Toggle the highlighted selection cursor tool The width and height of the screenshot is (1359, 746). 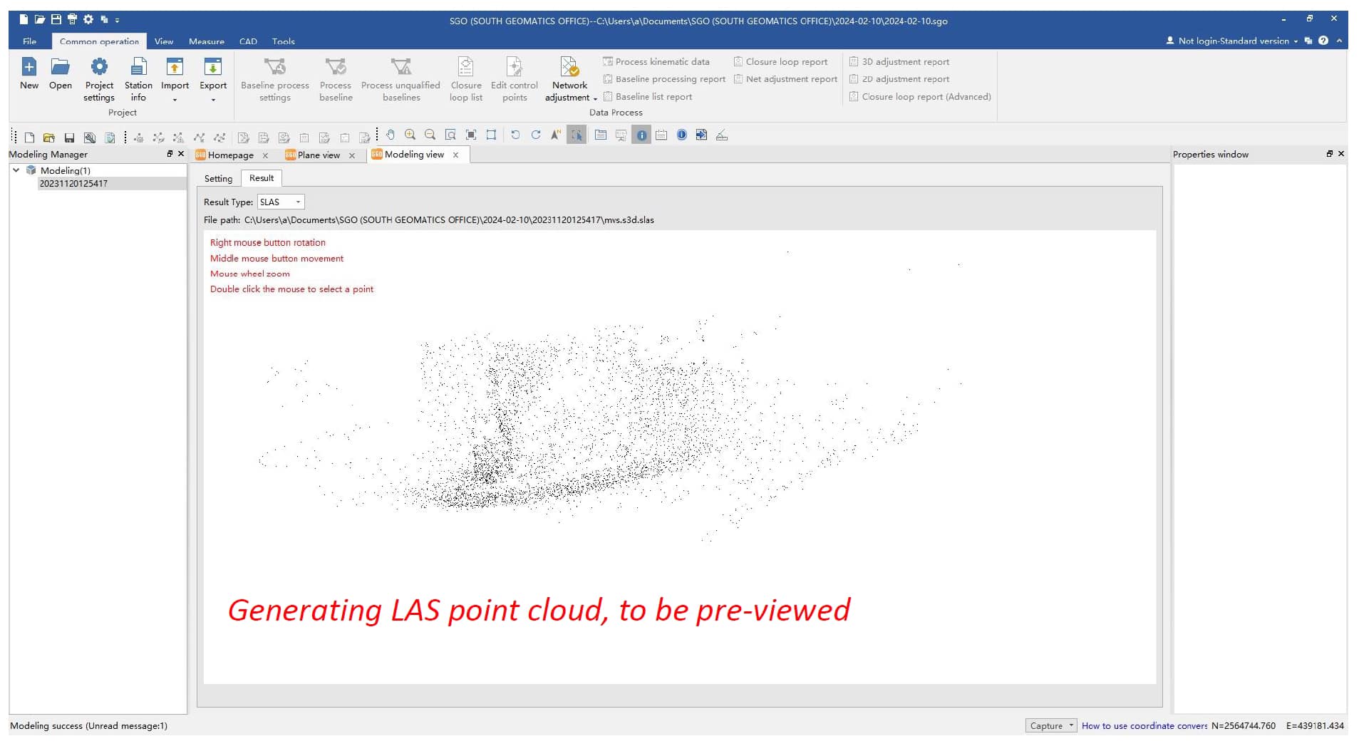(x=577, y=135)
